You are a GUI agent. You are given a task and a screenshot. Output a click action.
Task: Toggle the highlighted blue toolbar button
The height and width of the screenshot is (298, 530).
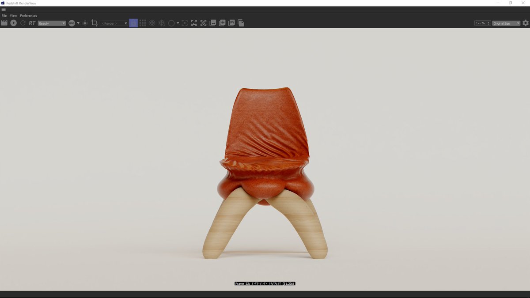pyautogui.click(x=133, y=23)
